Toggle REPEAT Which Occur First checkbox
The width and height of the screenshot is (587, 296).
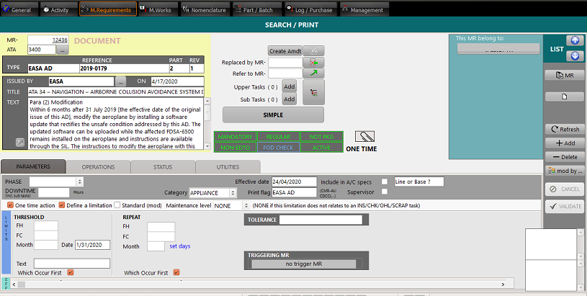tap(176, 272)
